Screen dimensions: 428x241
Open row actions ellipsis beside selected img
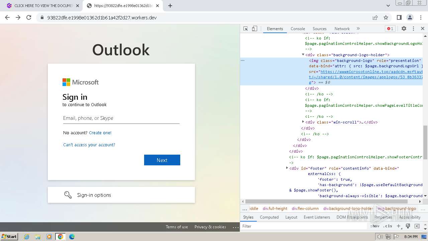pos(243,61)
